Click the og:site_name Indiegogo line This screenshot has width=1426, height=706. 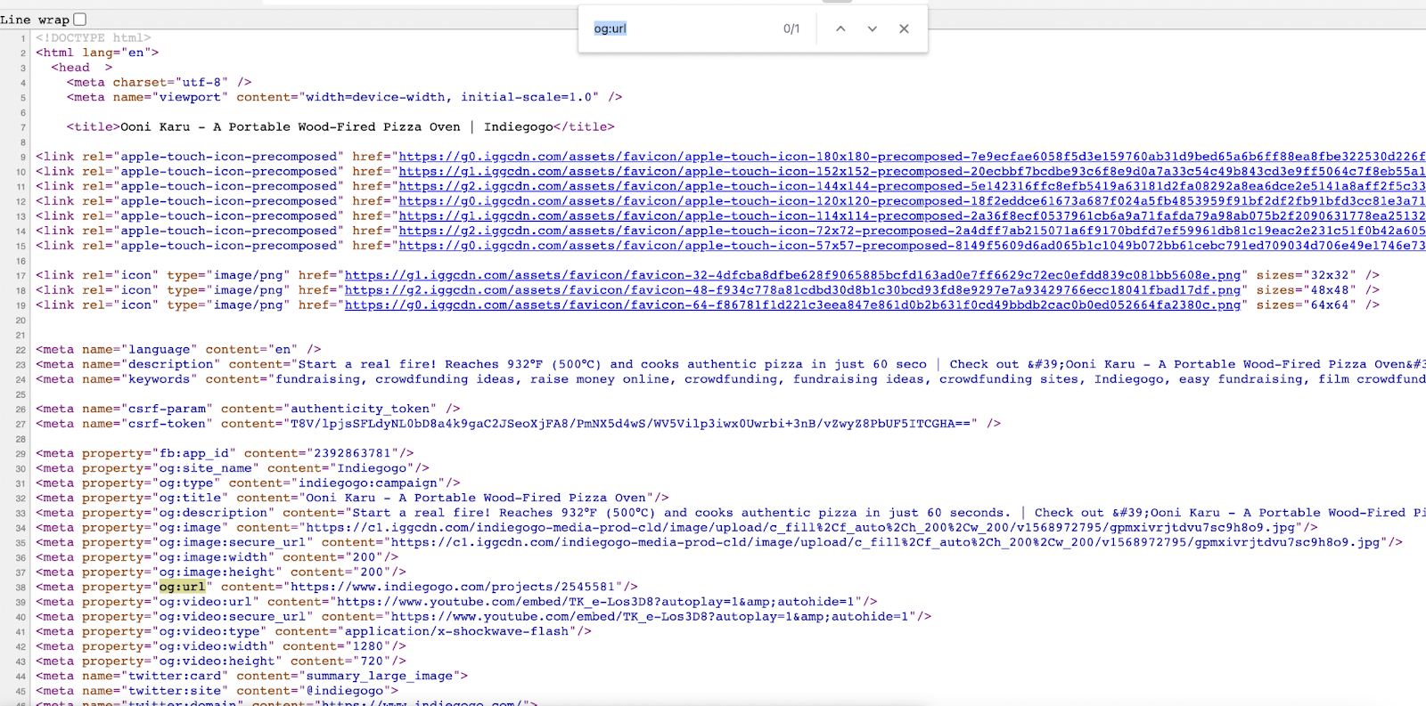[x=233, y=468]
